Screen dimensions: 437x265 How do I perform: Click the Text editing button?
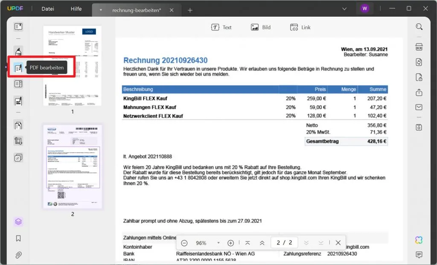[x=221, y=27]
